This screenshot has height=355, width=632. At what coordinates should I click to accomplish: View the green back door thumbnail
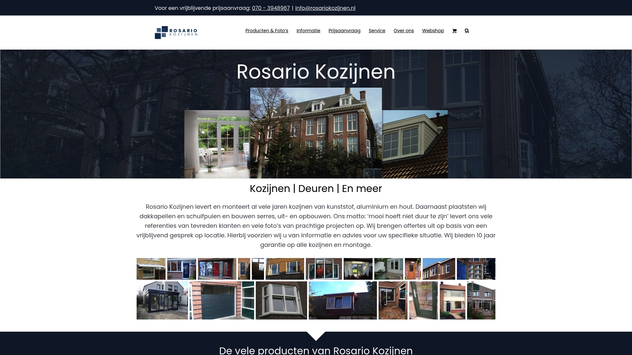(423, 300)
